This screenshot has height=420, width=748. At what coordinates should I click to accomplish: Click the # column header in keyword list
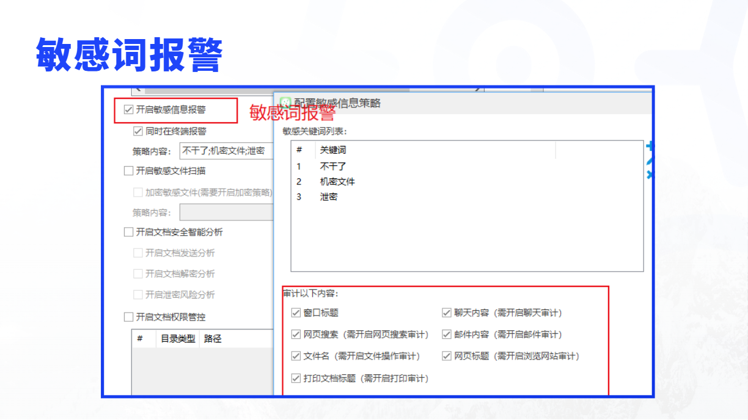coord(303,150)
